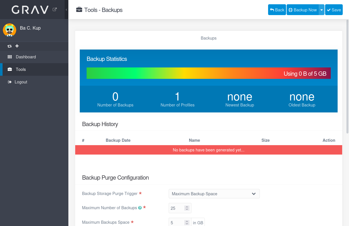The height and width of the screenshot is (226, 349).
Task: Click the user avatar picture
Action: [x=9, y=30]
